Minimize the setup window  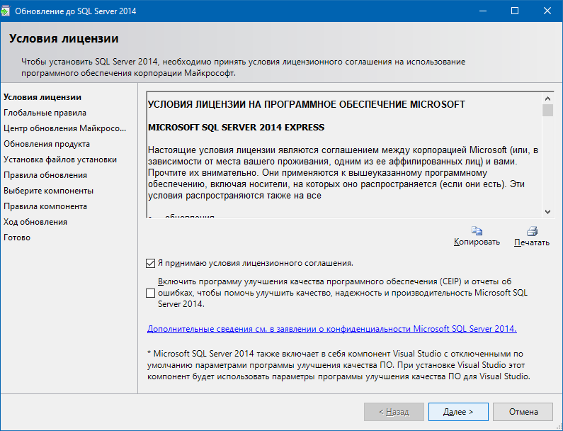pyautogui.click(x=483, y=11)
